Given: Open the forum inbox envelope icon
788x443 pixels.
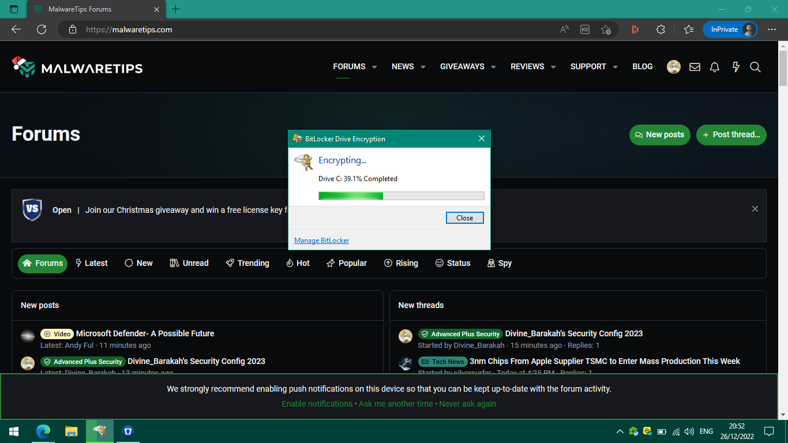Looking at the screenshot, I should (x=695, y=67).
